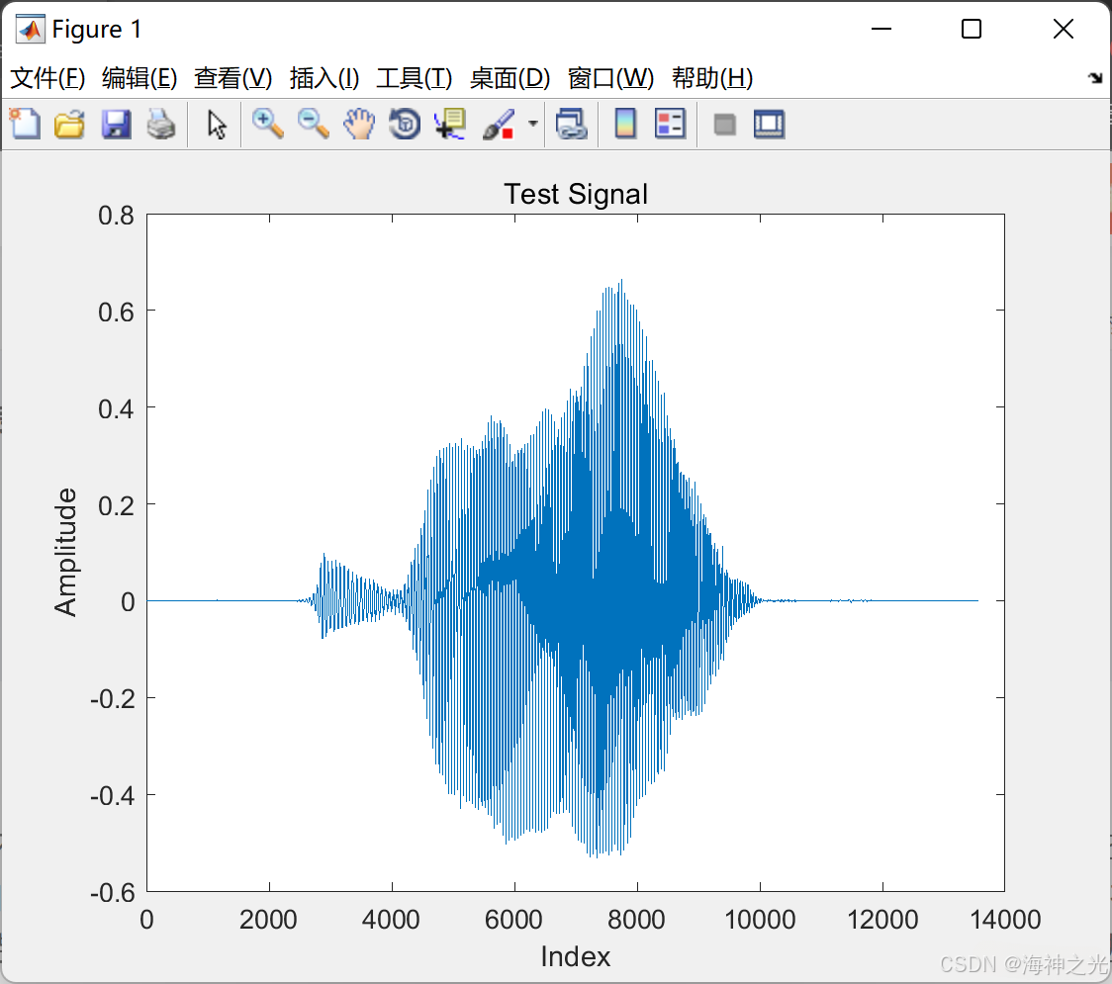
Task: Close the Figure 1 window
Action: point(1064,29)
